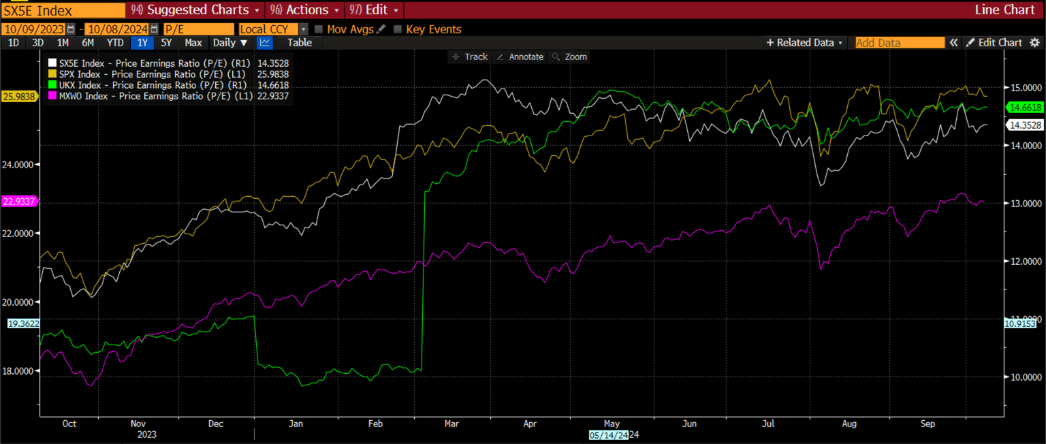The height and width of the screenshot is (444, 1046).
Task: Click the Edit Chart button
Action: [x=994, y=42]
